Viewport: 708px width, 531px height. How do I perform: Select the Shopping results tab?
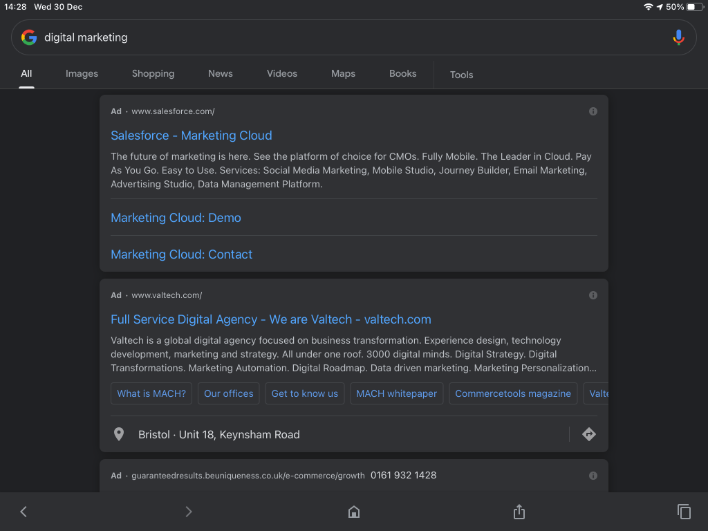(x=153, y=73)
